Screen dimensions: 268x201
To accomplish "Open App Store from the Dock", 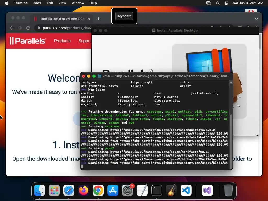I will click(113, 190).
